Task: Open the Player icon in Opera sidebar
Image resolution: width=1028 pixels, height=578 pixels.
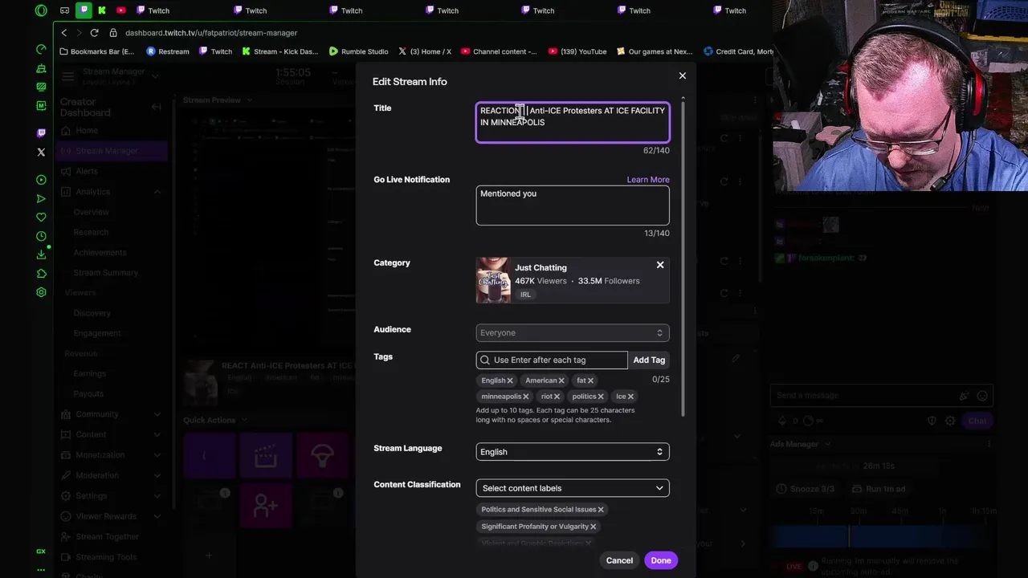Action: click(x=41, y=180)
